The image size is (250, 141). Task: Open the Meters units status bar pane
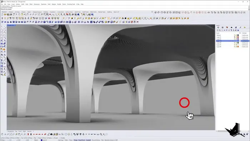click(x=36, y=140)
